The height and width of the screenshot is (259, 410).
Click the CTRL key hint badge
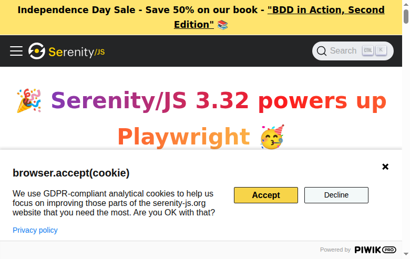[367, 50]
